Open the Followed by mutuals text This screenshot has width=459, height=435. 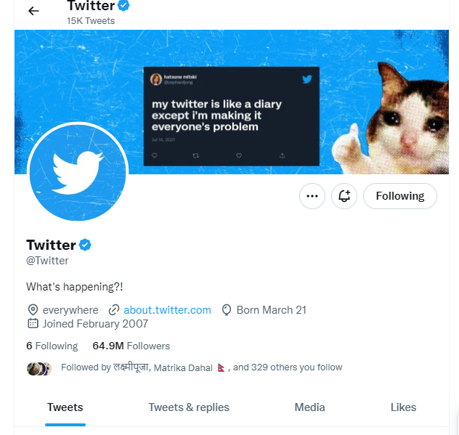(x=201, y=367)
